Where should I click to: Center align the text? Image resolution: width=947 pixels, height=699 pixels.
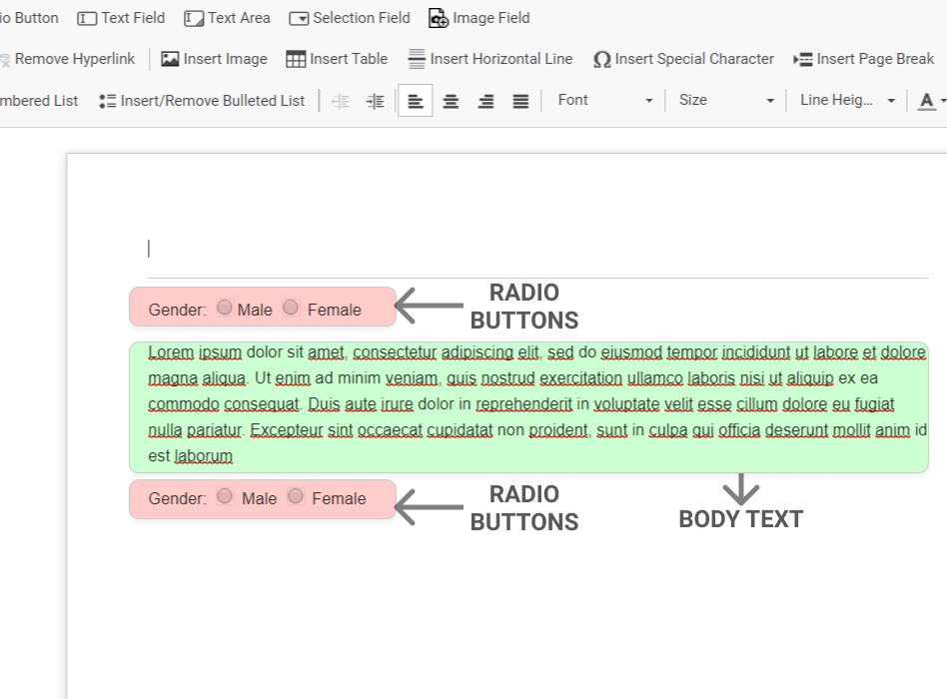pos(451,101)
